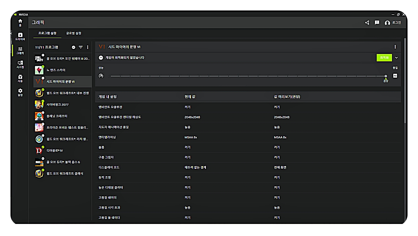Viewport: 418px width, 236px height.
Task: Select 사이버펑크 2077 in program list
Action: pyautogui.click(x=62, y=104)
